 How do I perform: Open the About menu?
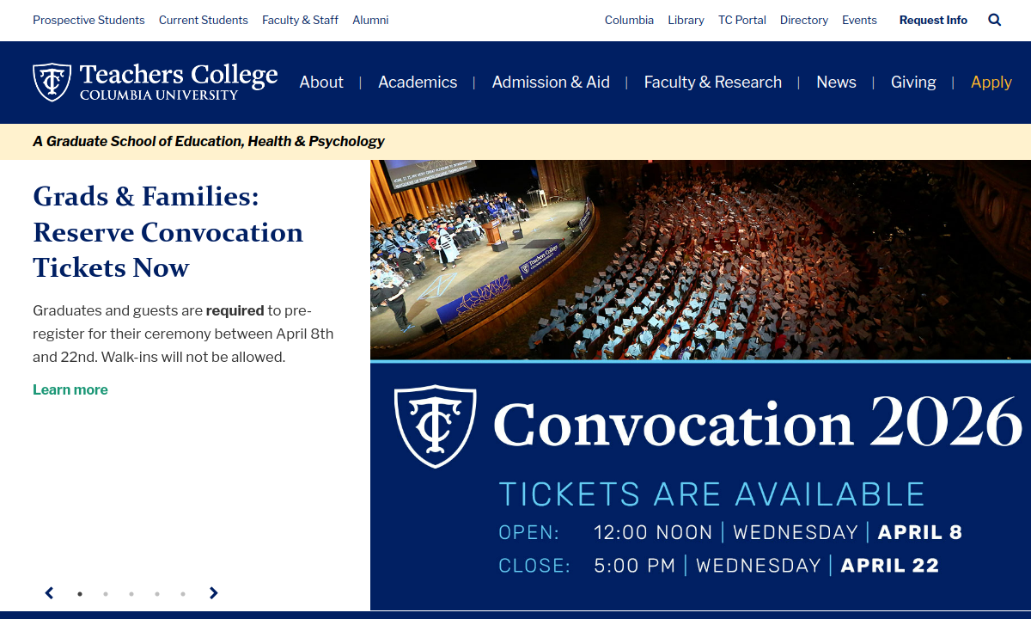[x=321, y=83]
